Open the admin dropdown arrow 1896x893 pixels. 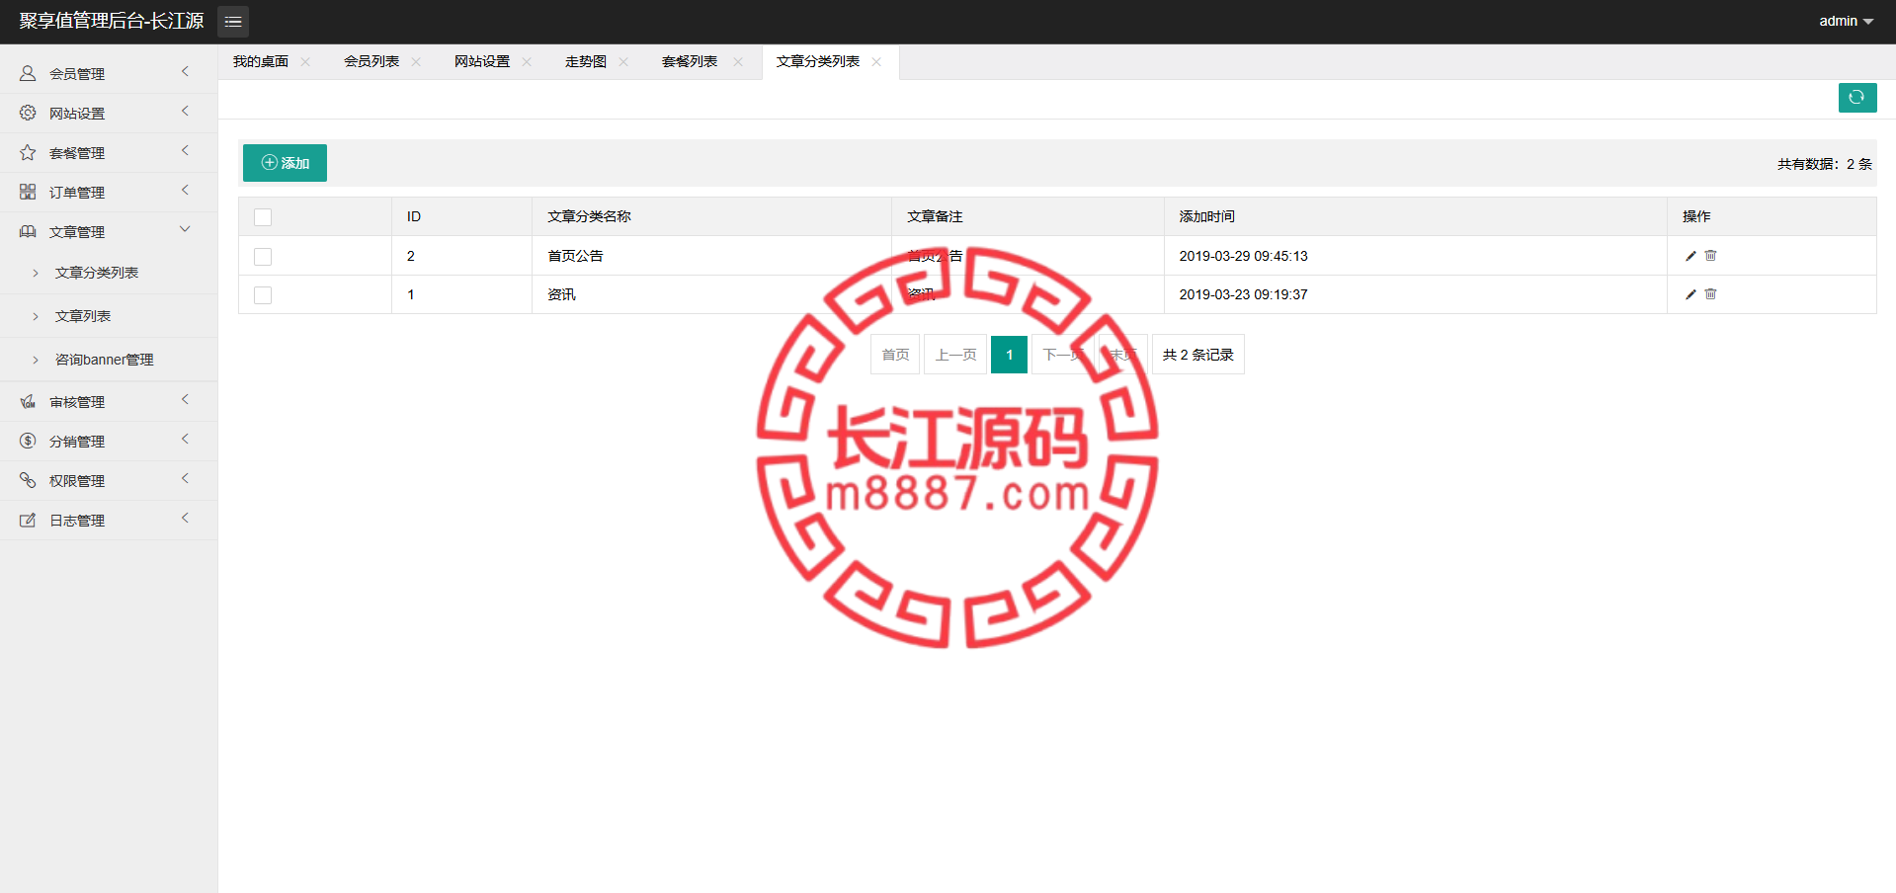[1868, 22]
